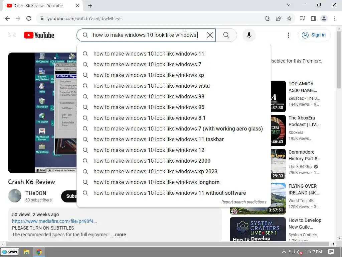Open TOP AMIGA A500 GAME video title
Viewport: 342px width, 257px height.
coord(303,87)
